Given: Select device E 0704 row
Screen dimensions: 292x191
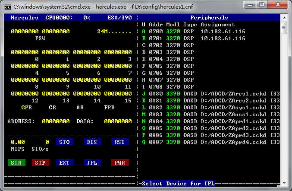Looking at the screenshot, I should click(168, 59).
